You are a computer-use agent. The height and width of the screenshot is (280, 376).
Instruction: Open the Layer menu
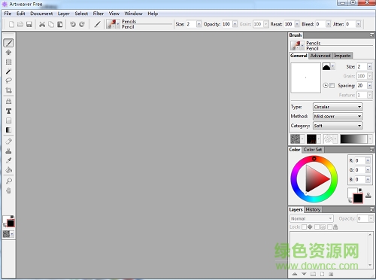[64, 14]
